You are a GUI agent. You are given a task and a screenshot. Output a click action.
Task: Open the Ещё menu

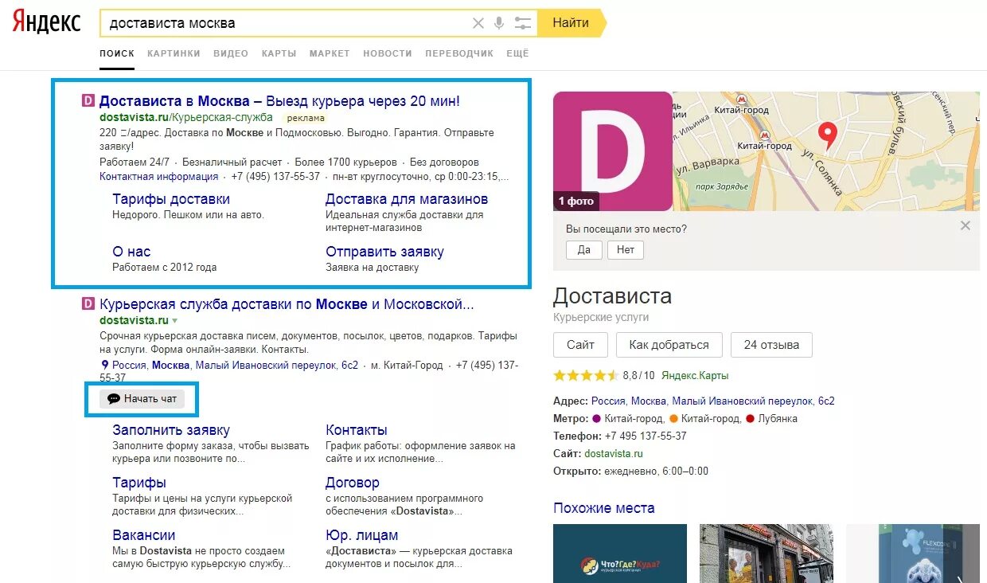pos(517,53)
